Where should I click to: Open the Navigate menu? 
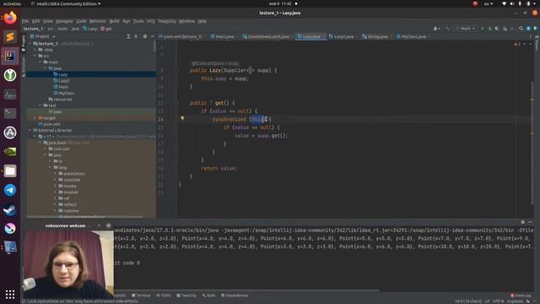click(x=64, y=21)
